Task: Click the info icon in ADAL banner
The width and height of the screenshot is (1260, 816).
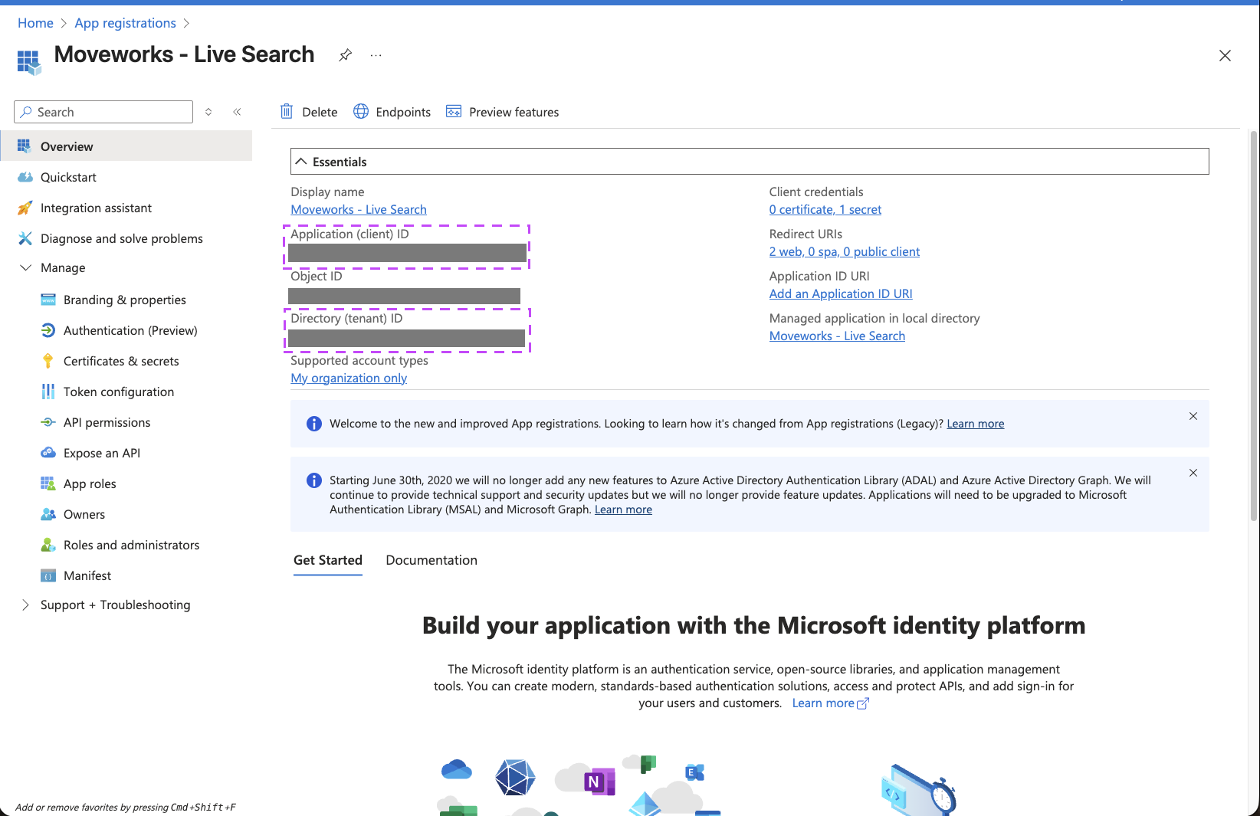Action: pos(314,480)
